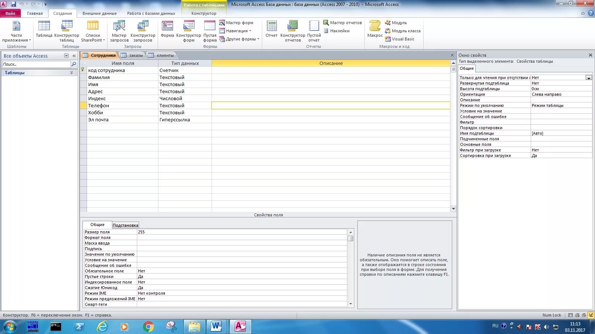Open navigation pane category dropdown
The height and width of the screenshot is (334, 595).
pyautogui.click(x=66, y=56)
